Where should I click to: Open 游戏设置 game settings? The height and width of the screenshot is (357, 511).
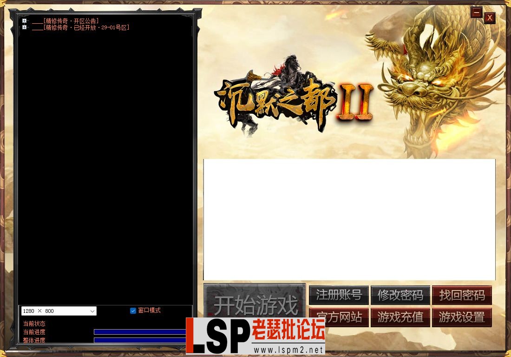(x=462, y=317)
